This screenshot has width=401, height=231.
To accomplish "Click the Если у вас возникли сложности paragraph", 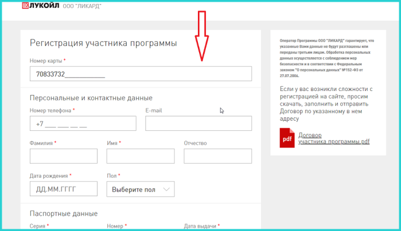I will 326,103.
